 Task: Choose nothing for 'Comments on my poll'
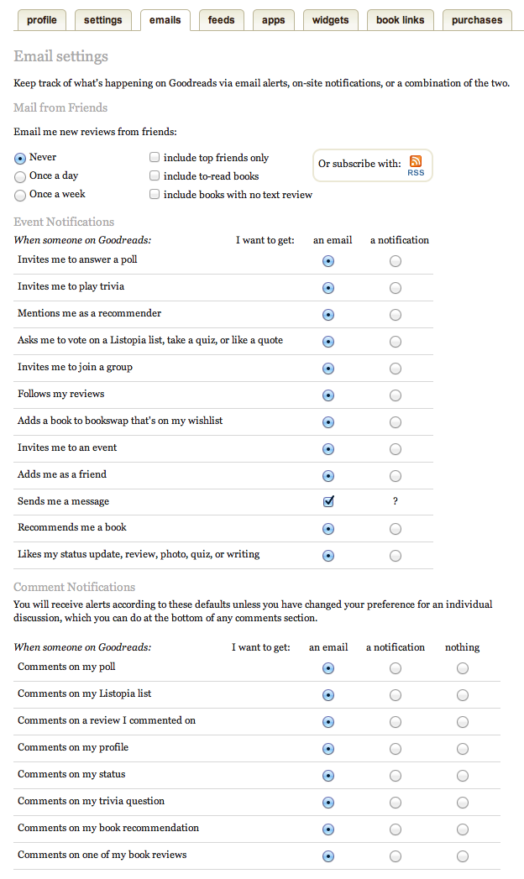pos(463,668)
